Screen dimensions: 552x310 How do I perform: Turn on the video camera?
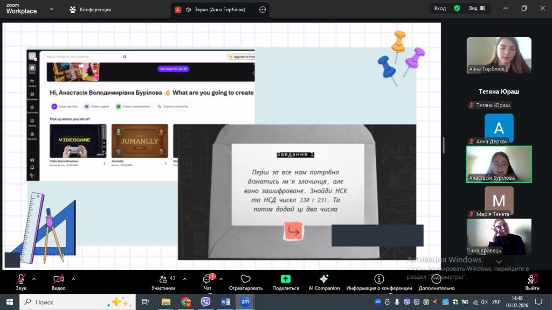click(58, 279)
